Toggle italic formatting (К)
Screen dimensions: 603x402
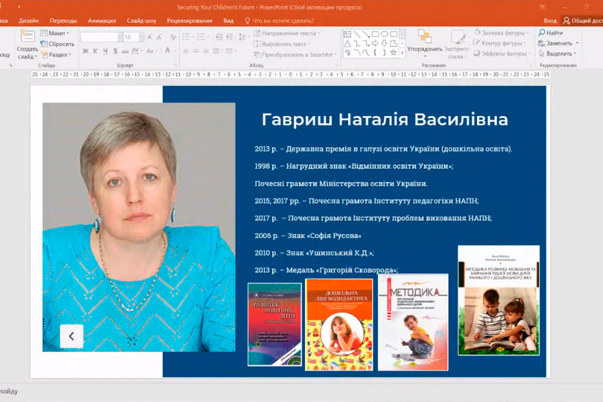[x=96, y=51]
